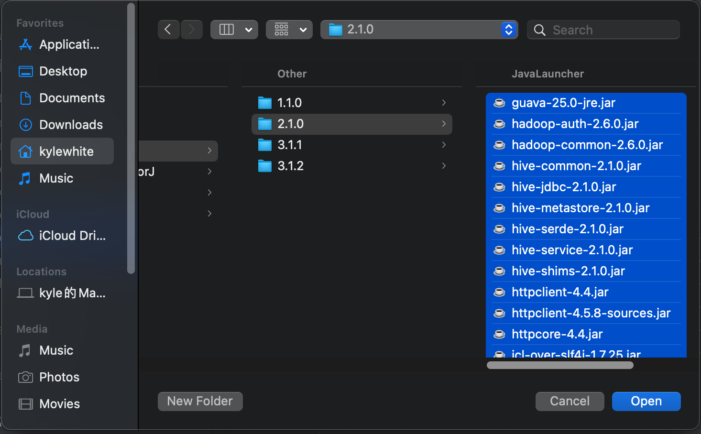Expand the 3.1.1 folder chevron

[444, 145]
